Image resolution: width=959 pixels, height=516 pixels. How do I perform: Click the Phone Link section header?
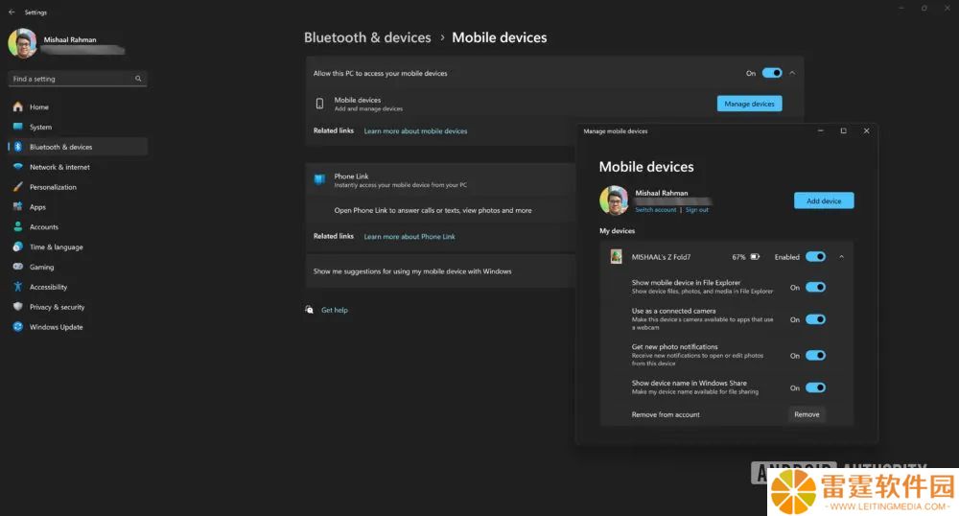[440, 179]
